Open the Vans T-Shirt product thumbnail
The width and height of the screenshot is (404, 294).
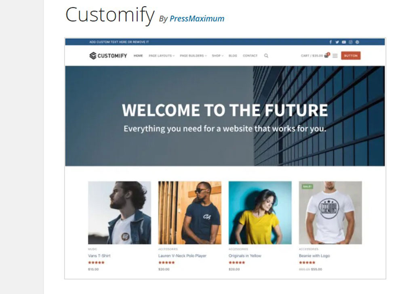click(120, 213)
